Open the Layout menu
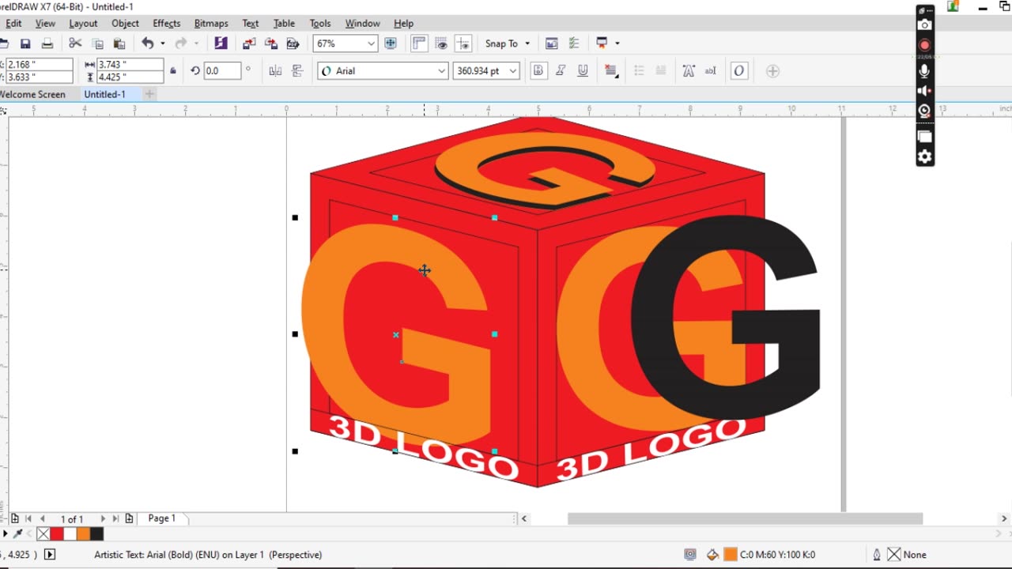The width and height of the screenshot is (1012, 569). [83, 24]
